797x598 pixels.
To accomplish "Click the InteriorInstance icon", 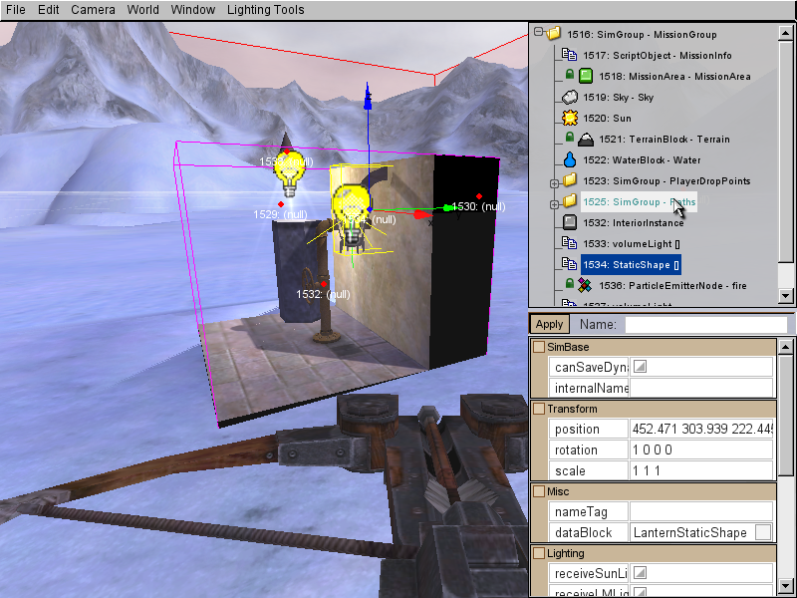I will (571, 222).
